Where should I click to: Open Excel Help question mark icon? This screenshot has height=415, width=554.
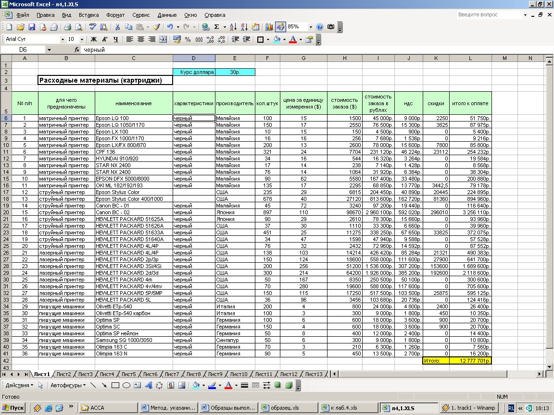click(320, 27)
